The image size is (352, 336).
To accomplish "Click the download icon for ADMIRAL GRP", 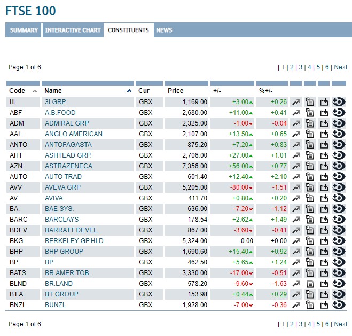I will (x=324, y=123).
